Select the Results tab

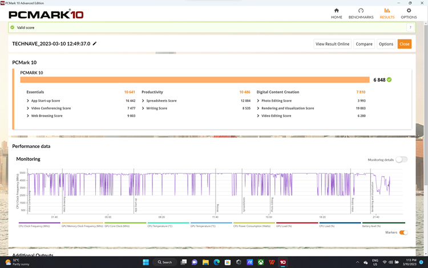[x=387, y=13]
